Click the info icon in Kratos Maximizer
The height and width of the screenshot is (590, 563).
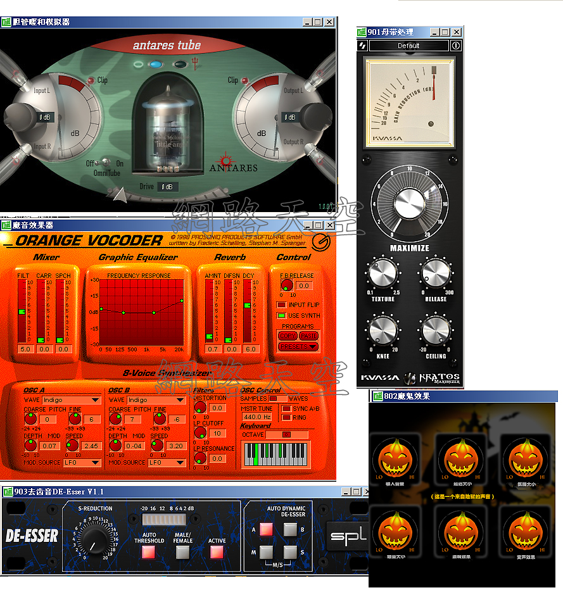click(456, 46)
